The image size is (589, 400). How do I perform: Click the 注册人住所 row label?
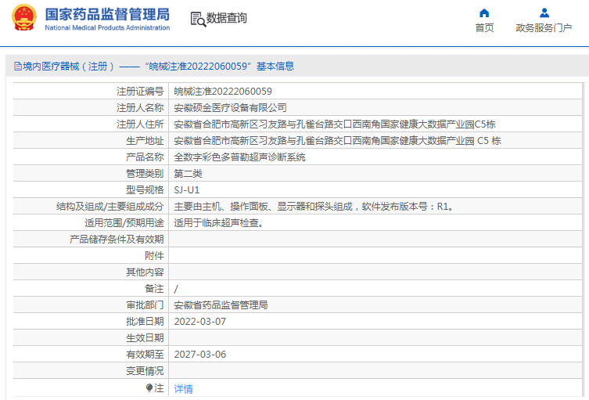click(140, 124)
